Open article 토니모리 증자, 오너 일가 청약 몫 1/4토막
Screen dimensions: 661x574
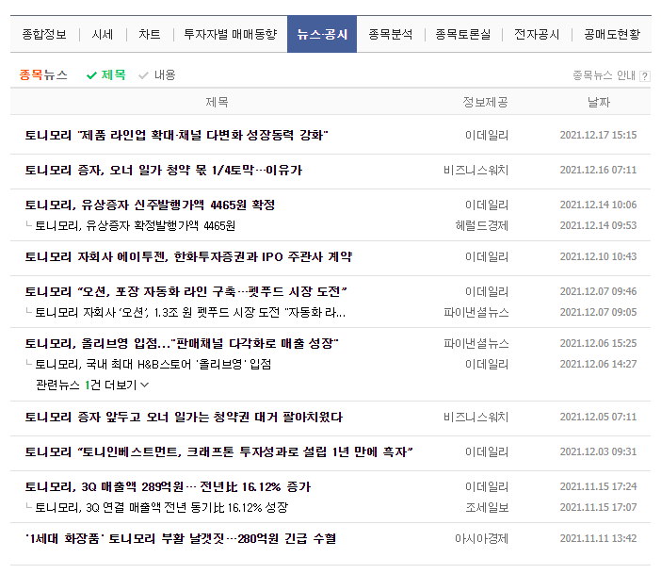(x=164, y=170)
